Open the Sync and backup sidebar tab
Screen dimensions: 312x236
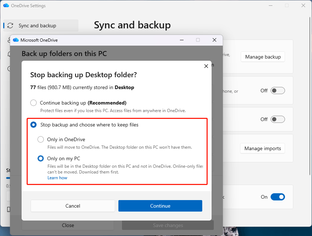click(41, 26)
